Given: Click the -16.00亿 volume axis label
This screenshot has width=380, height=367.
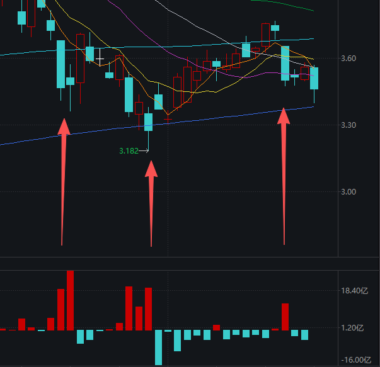Looking at the screenshot, I should [x=356, y=360].
